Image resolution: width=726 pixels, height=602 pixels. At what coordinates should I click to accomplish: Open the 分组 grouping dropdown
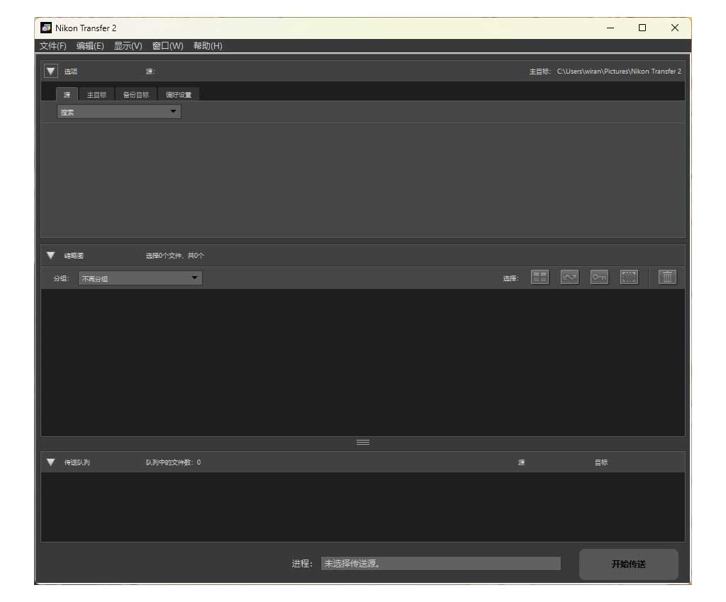(140, 278)
